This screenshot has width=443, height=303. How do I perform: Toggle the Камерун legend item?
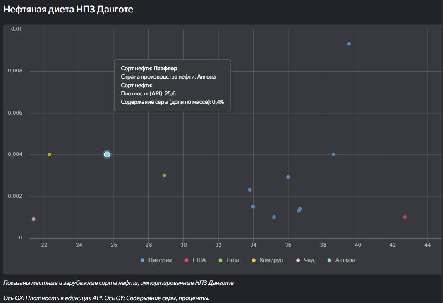click(x=268, y=260)
